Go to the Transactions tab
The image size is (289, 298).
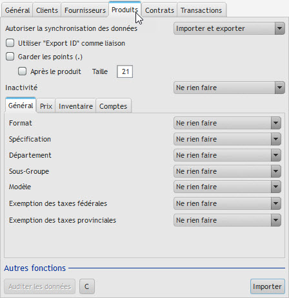coord(201,10)
